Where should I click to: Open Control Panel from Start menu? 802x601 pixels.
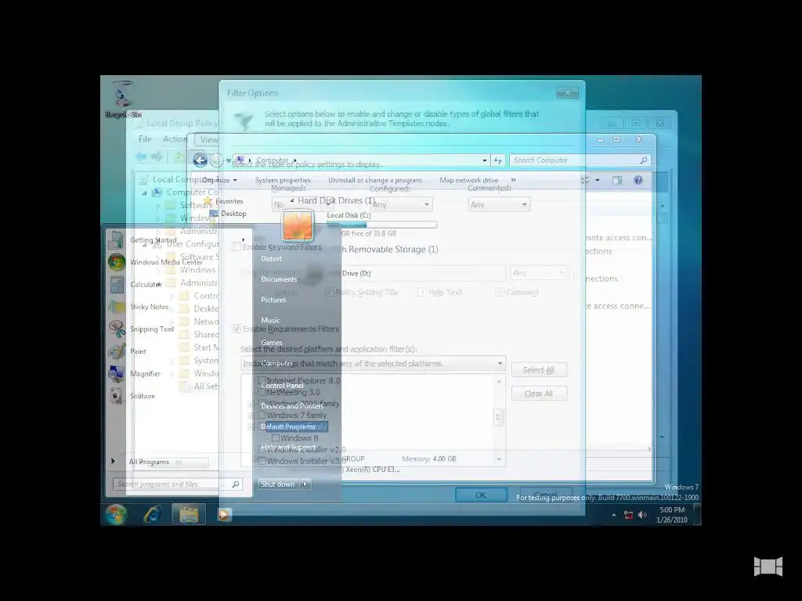[x=282, y=385]
